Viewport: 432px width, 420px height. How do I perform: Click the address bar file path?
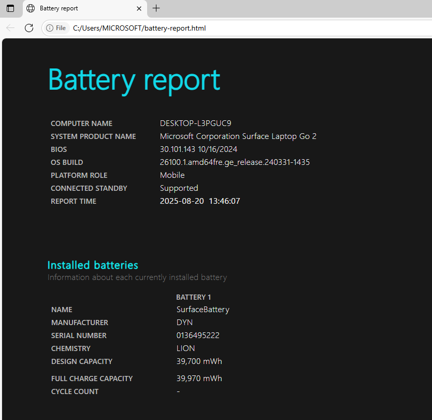(x=139, y=28)
